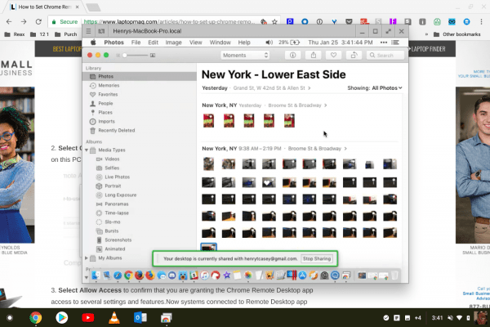
Task: Open the Slo-mo album
Action: tap(113, 222)
